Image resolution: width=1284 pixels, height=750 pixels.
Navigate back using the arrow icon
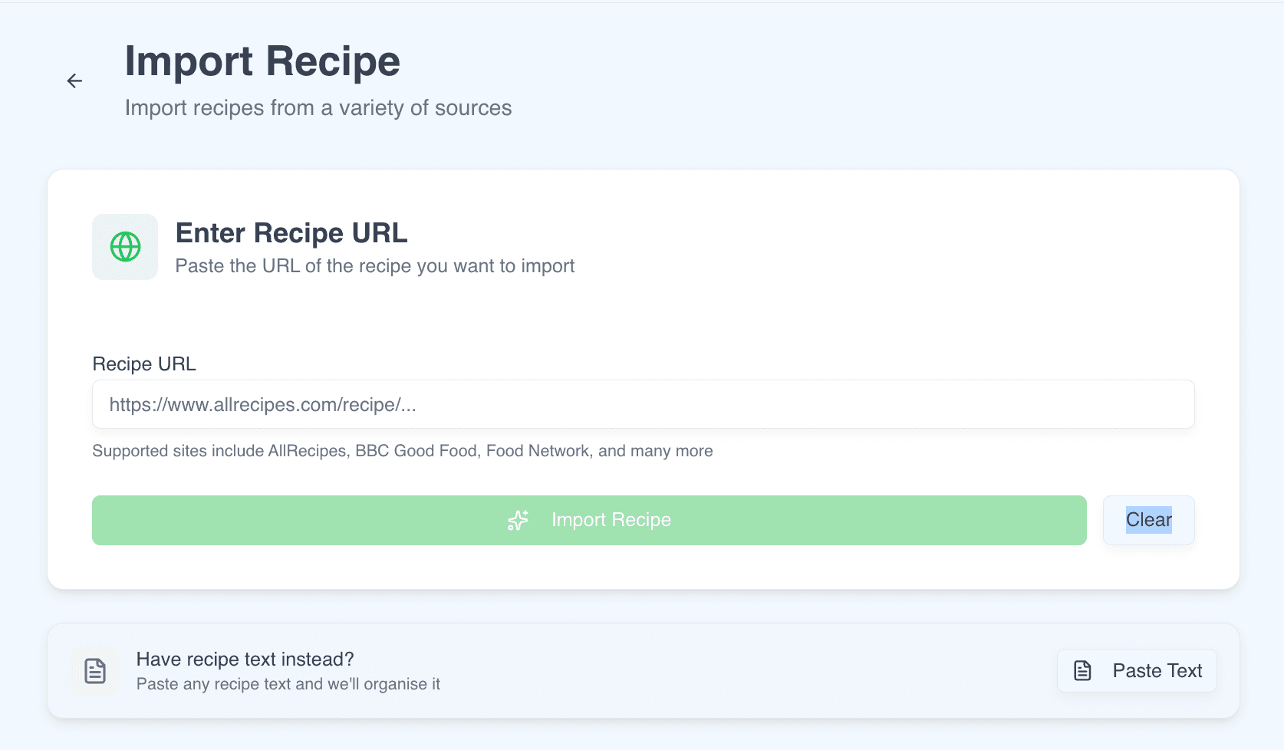[x=74, y=80]
